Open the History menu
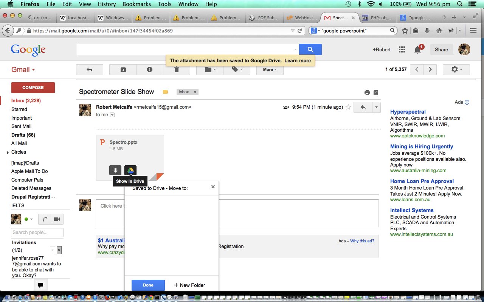This screenshot has width=484, height=302. (x=107, y=4)
